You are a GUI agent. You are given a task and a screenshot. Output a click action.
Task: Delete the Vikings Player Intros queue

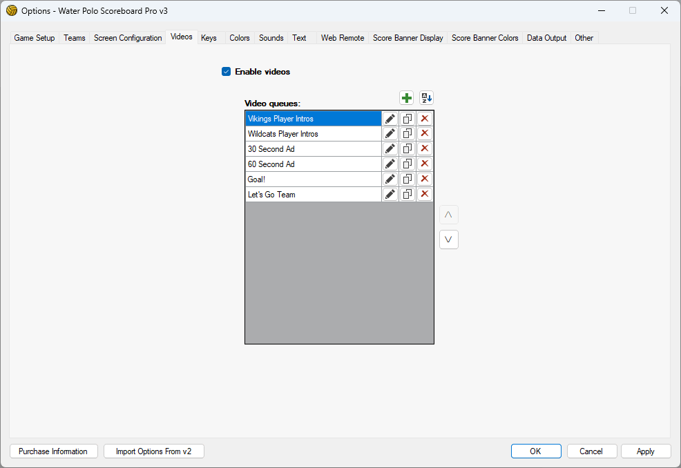(x=425, y=119)
